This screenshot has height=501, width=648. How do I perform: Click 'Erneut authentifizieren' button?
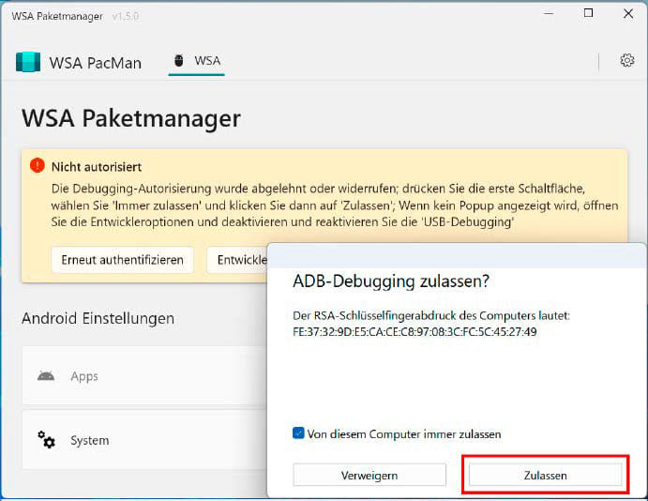[x=122, y=260]
